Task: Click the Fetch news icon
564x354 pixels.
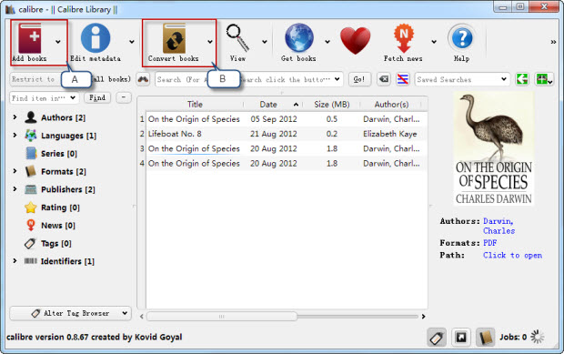Action: tap(404, 38)
